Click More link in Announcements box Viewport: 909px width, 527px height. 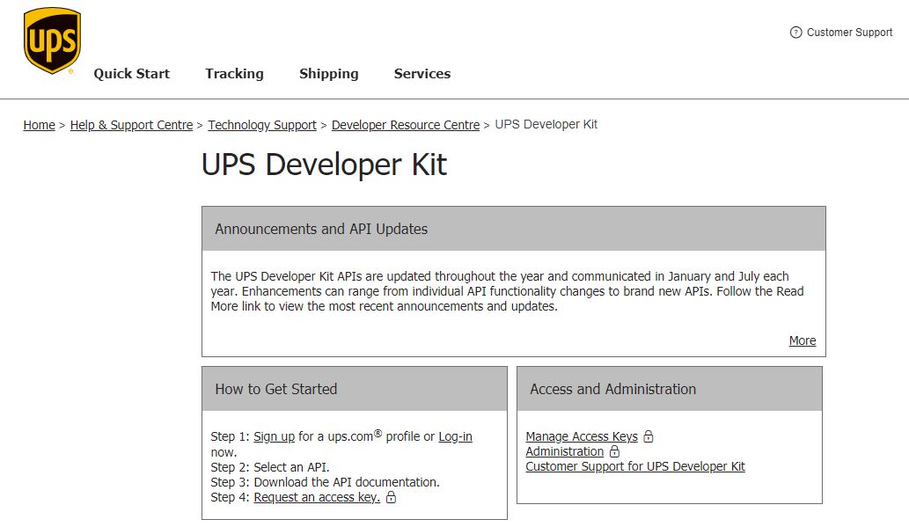803,340
